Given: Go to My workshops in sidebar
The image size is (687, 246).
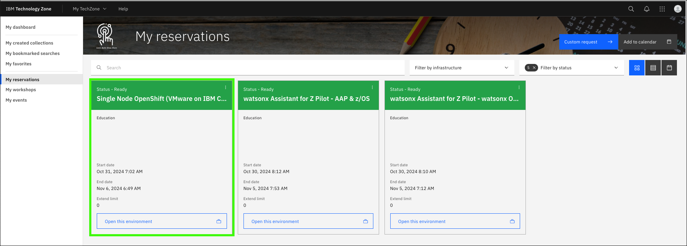Looking at the screenshot, I should (x=21, y=90).
